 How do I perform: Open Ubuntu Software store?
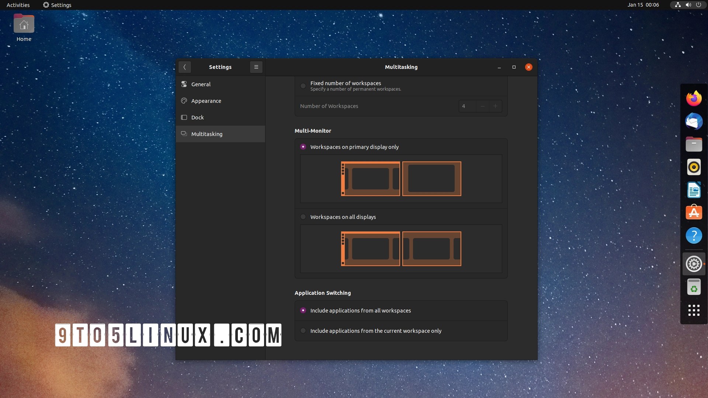694,213
